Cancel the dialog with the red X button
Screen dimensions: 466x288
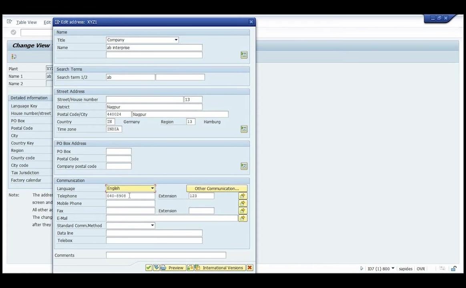click(250, 268)
